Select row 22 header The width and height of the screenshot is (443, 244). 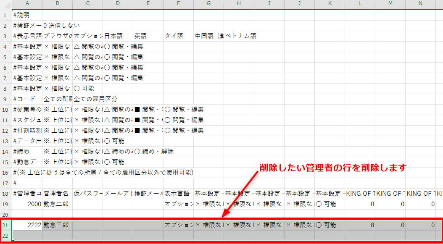(6, 236)
